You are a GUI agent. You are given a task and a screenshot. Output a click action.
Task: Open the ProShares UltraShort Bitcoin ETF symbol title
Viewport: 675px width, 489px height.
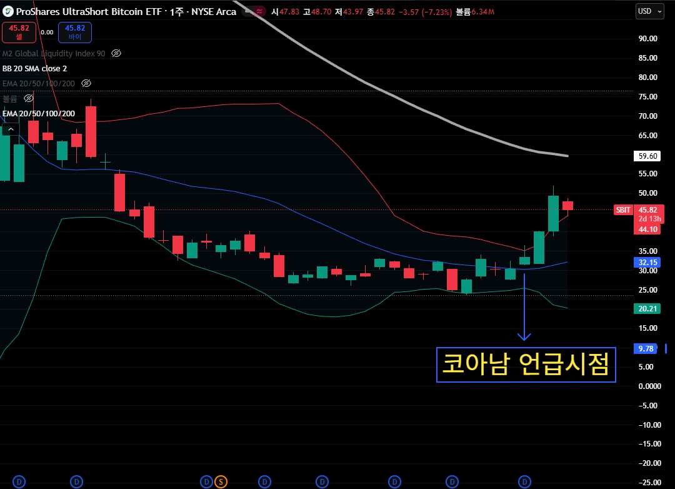(x=126, y=12)
